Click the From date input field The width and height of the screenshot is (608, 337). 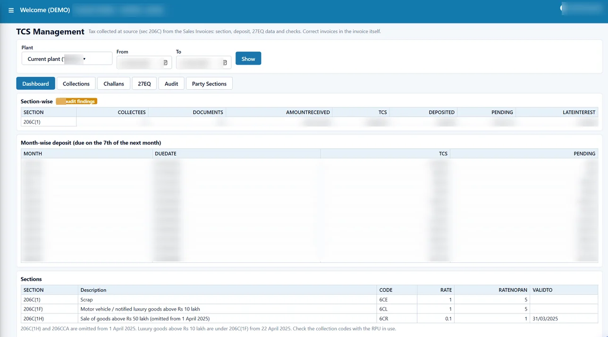(144, 63)
